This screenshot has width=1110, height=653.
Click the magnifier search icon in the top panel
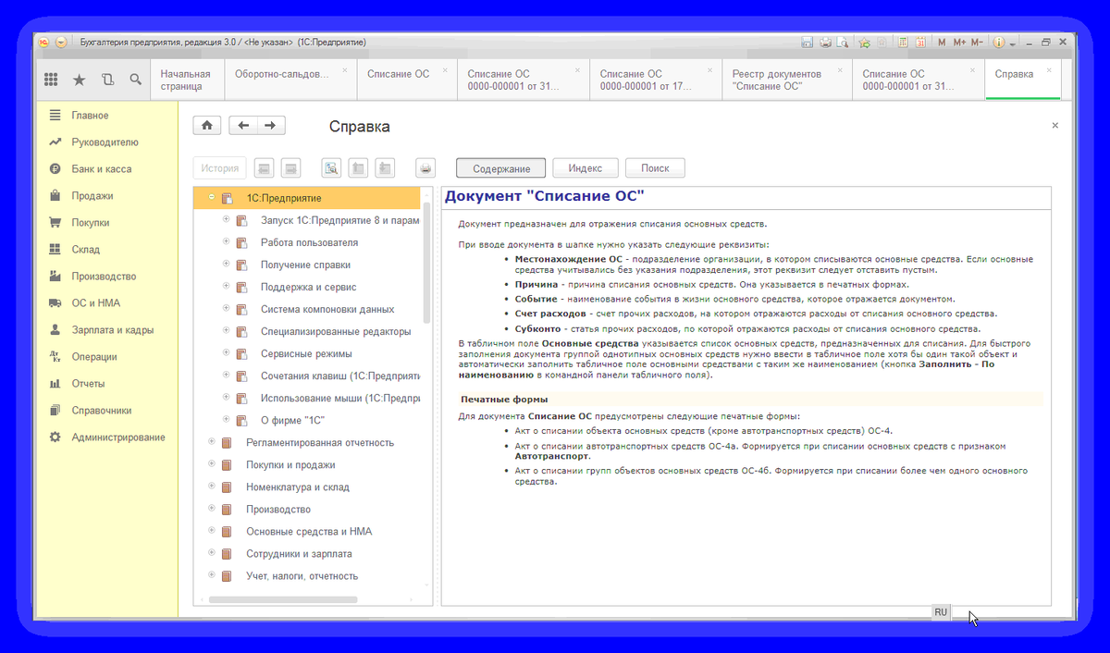pos(136,80)
